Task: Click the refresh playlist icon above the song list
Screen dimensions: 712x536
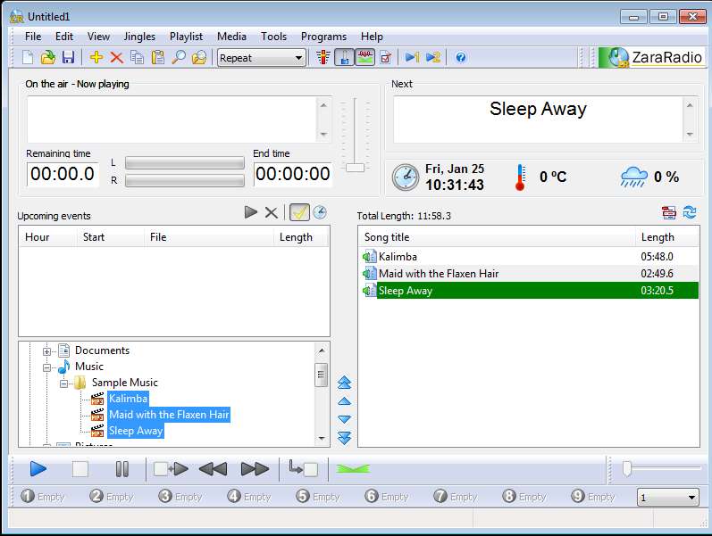Action: point(690,212)
